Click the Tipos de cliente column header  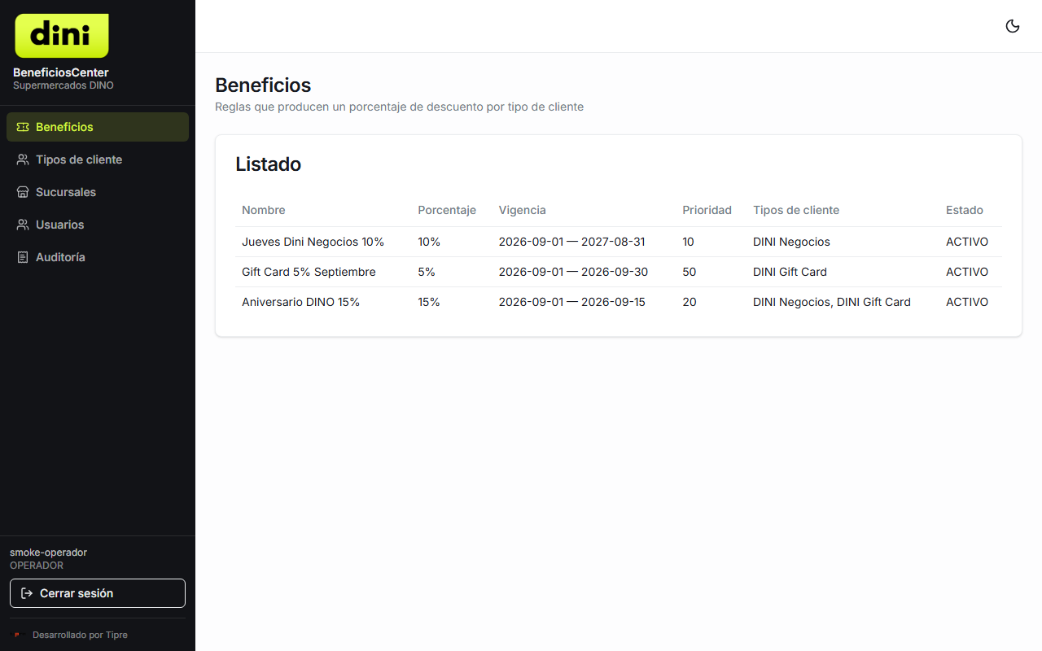coord(796,210)
